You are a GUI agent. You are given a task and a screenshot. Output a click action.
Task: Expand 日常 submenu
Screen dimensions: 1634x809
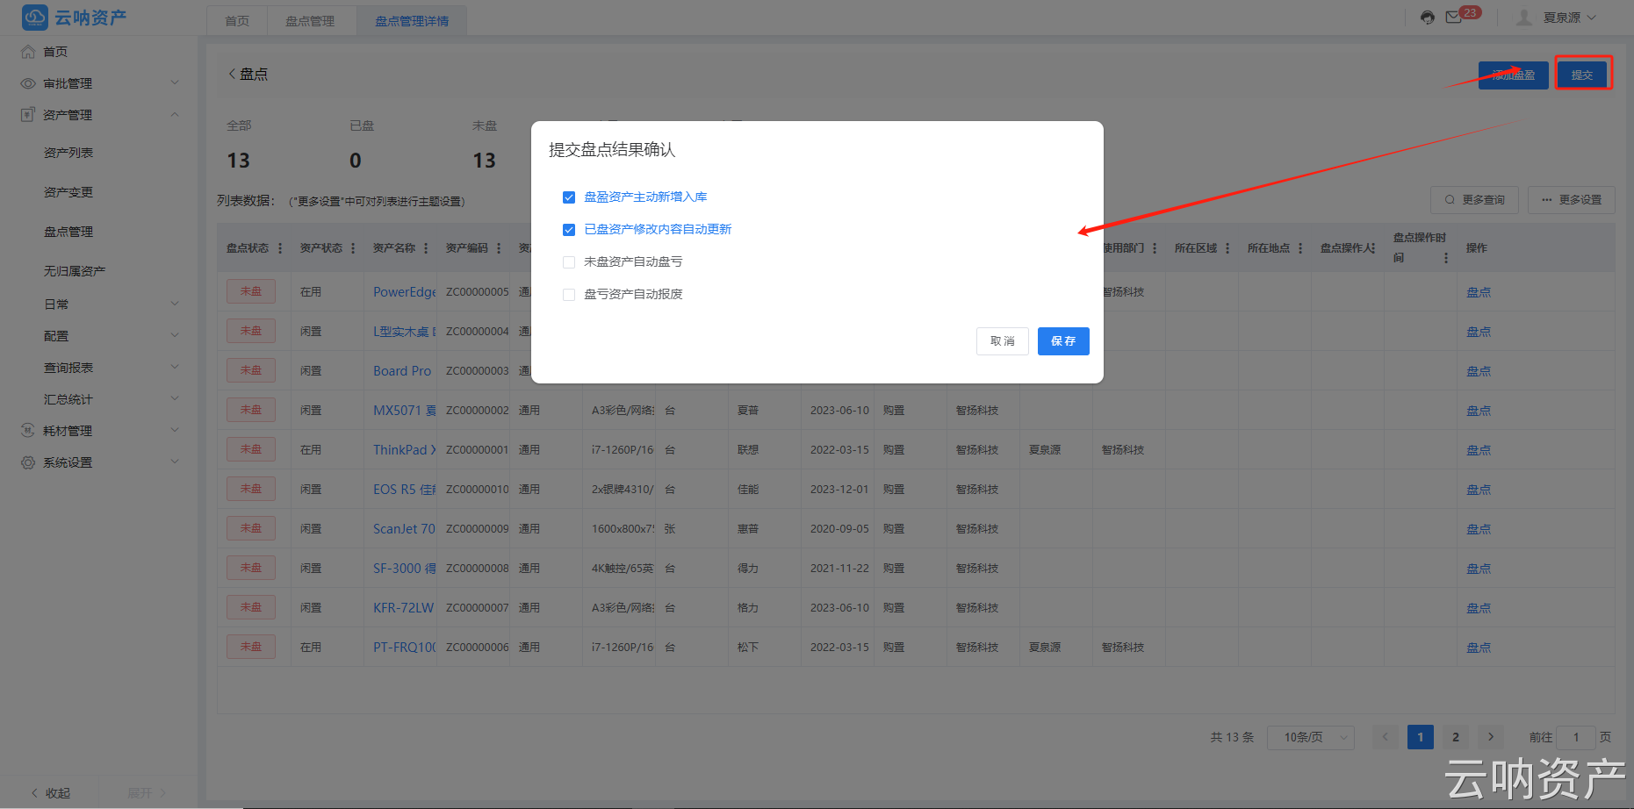(175, 304)
